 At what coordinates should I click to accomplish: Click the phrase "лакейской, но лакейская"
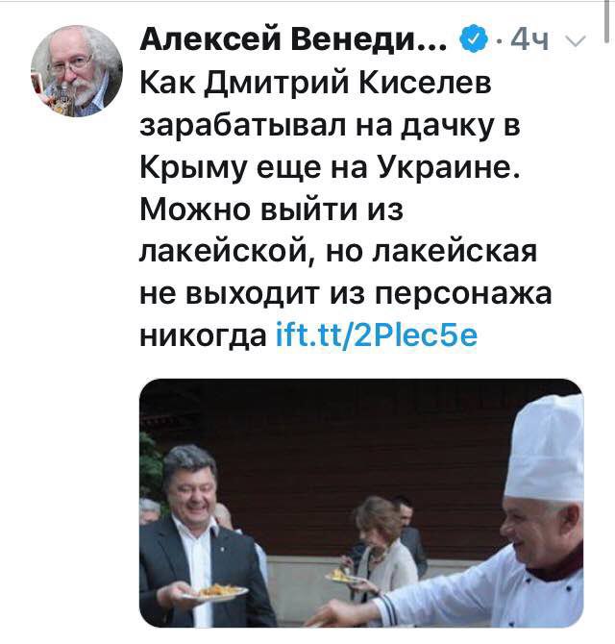pos(338,251)
